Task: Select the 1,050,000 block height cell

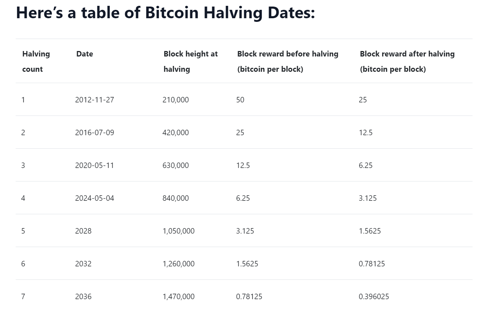Action: coord(178,231)
